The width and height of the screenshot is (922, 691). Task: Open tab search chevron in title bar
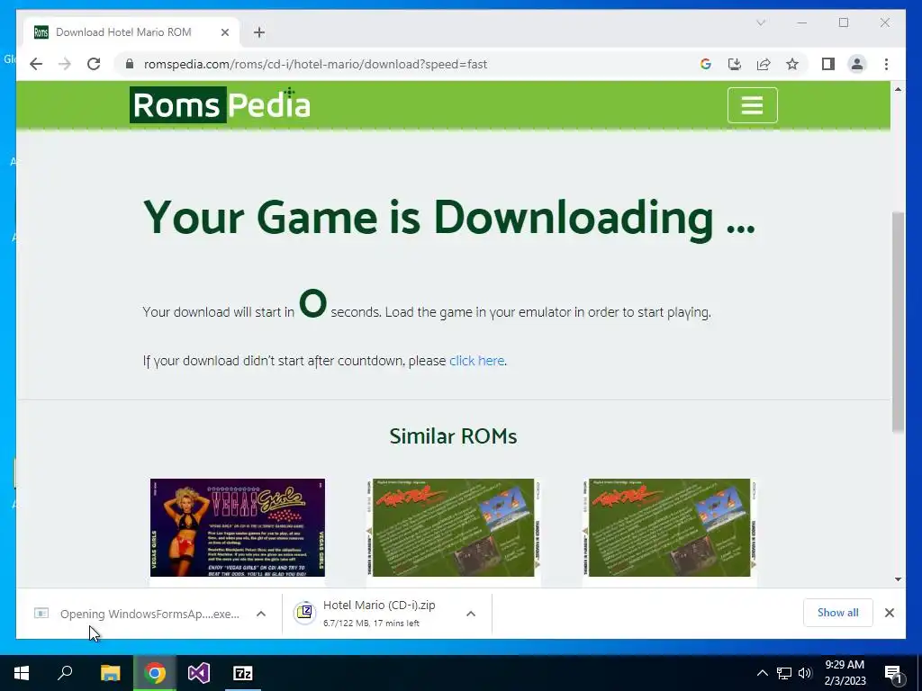(x=760, y=22)
